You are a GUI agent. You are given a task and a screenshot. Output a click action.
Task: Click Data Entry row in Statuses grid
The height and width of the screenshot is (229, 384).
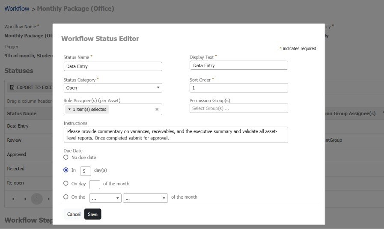(28, 126)
